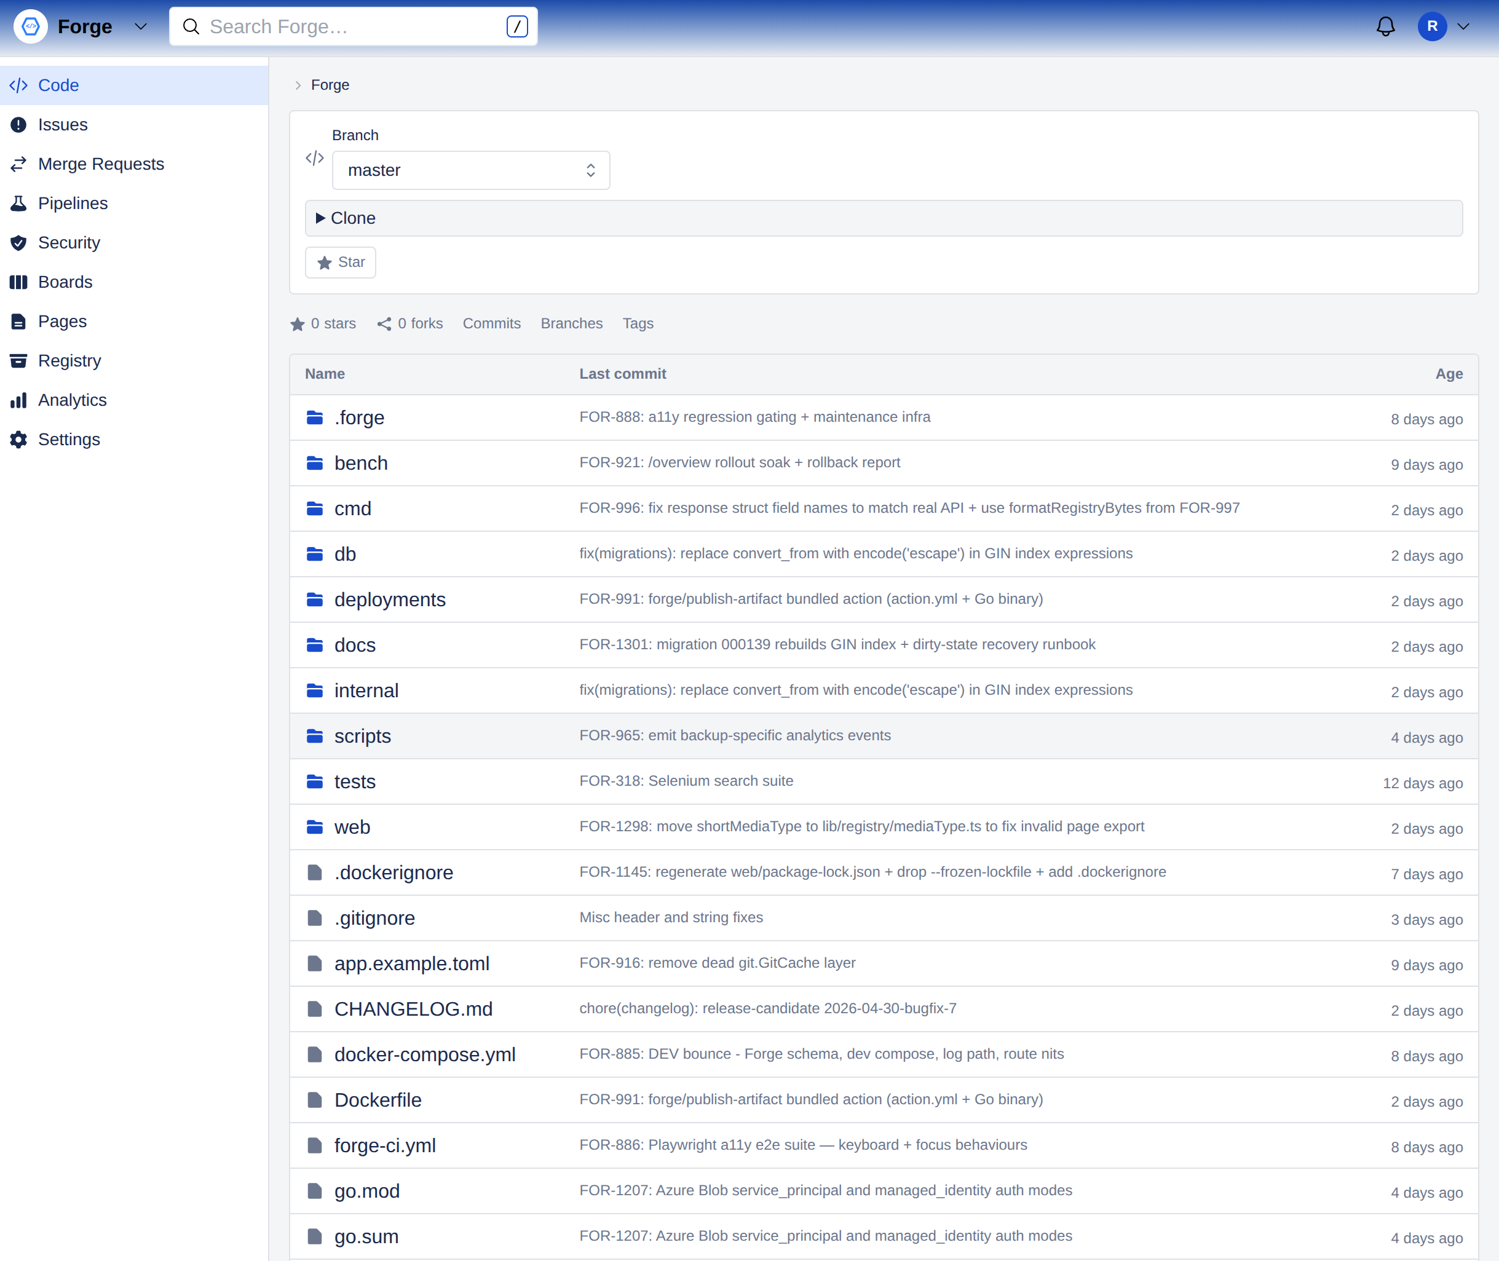Click the Registry sidebar icon
1499x1261 pixels.
[18, 361]
